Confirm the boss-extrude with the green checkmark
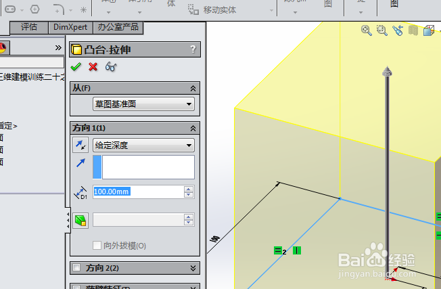The width and height of the screenshot is (441, 289). pos(76,67)
